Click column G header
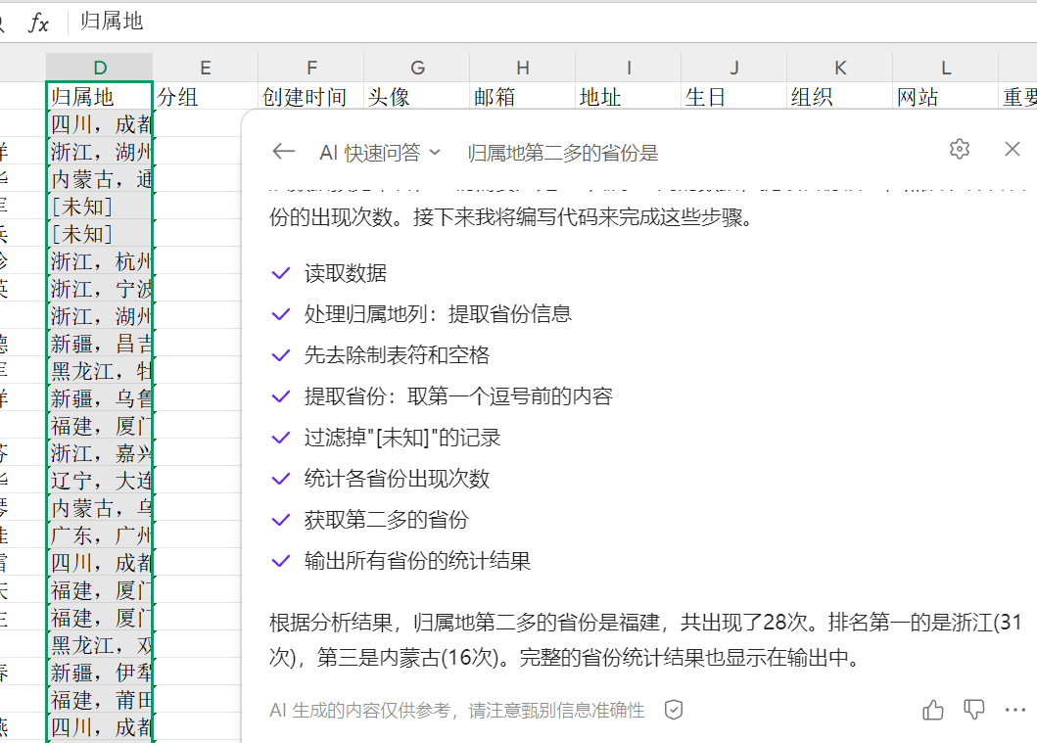 (x=417, y=68)
